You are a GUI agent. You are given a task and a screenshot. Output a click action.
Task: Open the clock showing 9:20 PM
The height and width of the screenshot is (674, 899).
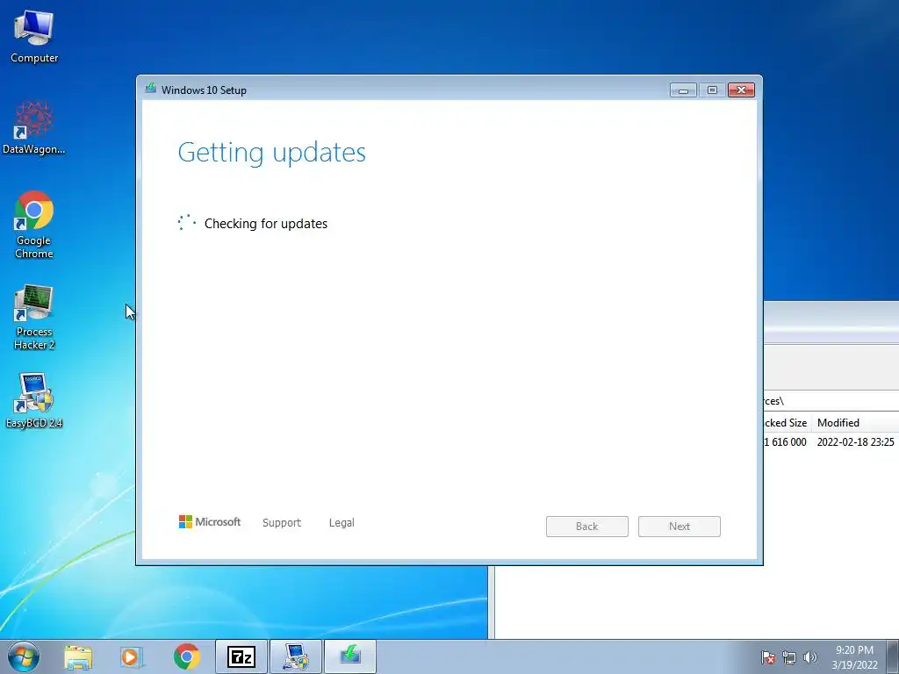[x=854, y=657]
